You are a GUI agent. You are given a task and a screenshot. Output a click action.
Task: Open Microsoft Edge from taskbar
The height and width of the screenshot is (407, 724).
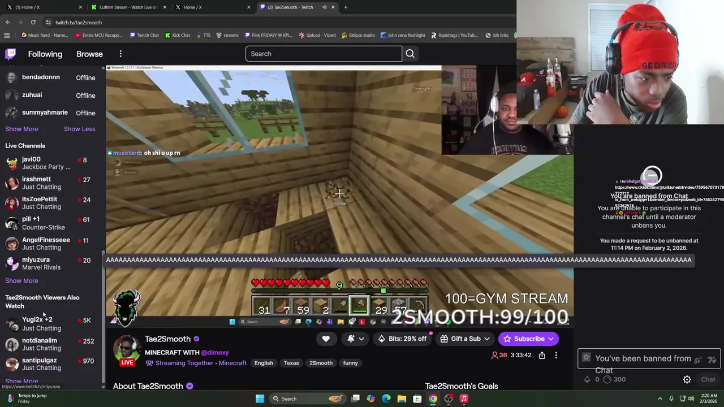pos(386,399)
